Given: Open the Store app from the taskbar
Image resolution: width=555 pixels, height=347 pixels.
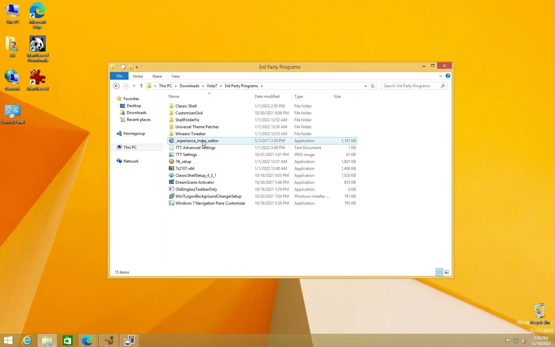Looking at the screenshot, I should pos(68,340).
